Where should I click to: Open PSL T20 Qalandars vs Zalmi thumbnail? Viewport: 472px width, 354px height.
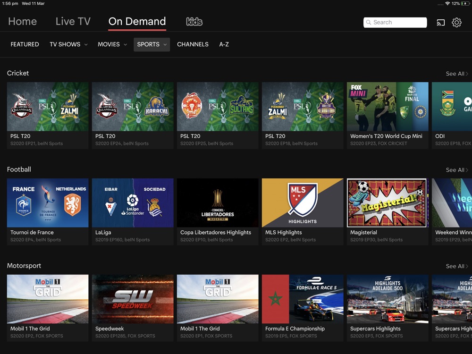click(x=48, y=107)
